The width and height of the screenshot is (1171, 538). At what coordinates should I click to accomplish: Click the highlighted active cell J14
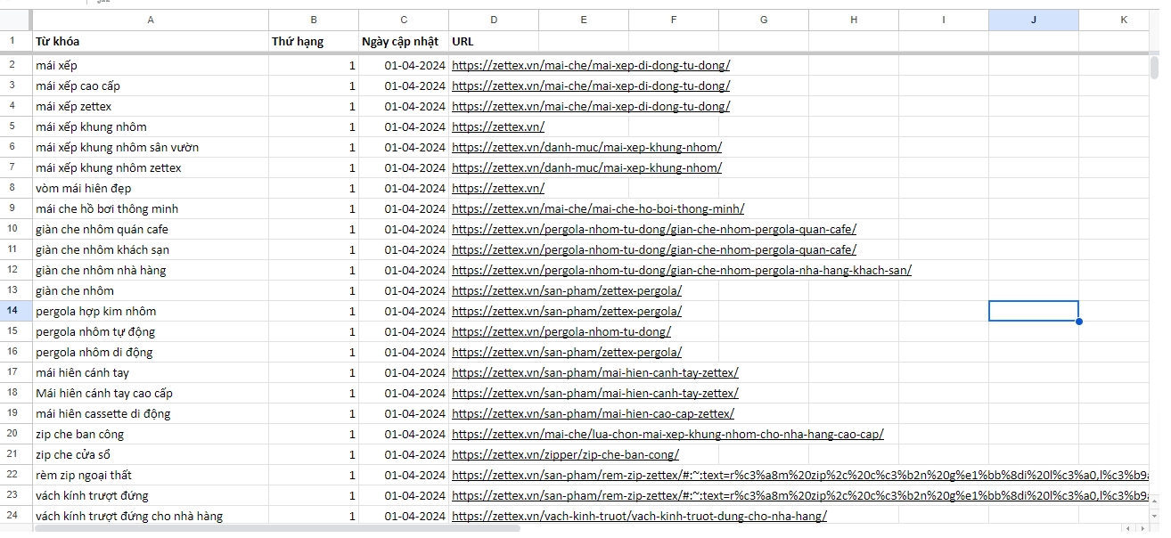(1034, 311)
